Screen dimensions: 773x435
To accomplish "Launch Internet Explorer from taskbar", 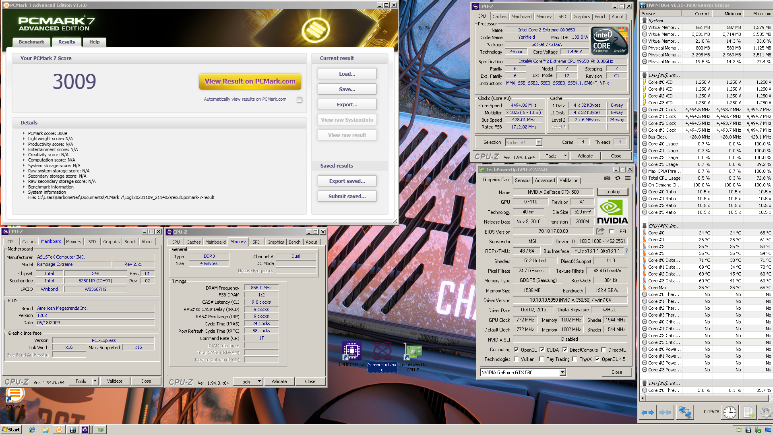I will click(x=32, y=430).
